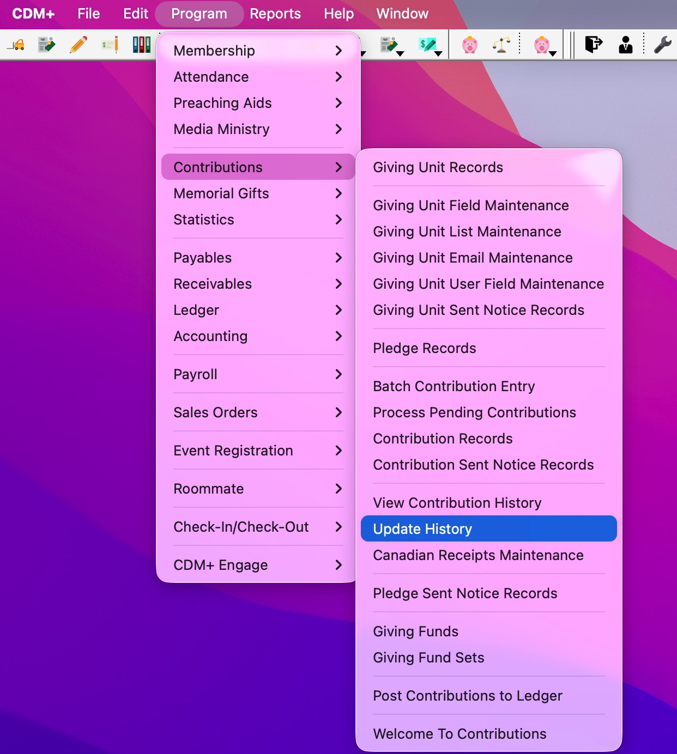Image resolution: width=677 pixels, height=754 pixels.
Task: Click the balance scales toolbar icon
Action: click(x=501, y=45)
